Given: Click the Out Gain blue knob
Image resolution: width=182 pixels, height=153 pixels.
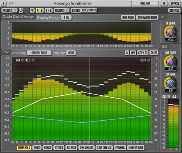Looking at the screenshot, I should pyautogui.click(x=170, y=84).
